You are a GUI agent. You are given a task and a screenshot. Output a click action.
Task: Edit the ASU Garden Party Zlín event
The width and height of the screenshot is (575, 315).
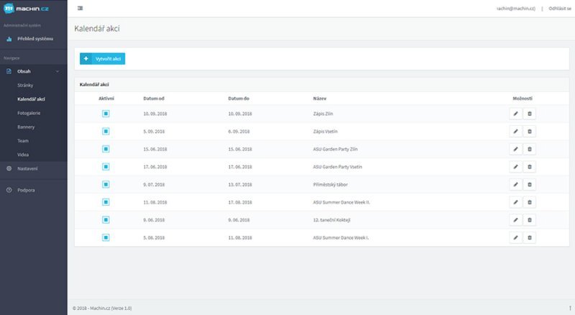(x=515, y=149)
